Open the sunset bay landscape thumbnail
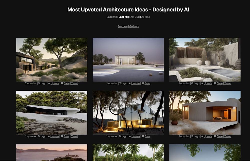 point(52,153)
